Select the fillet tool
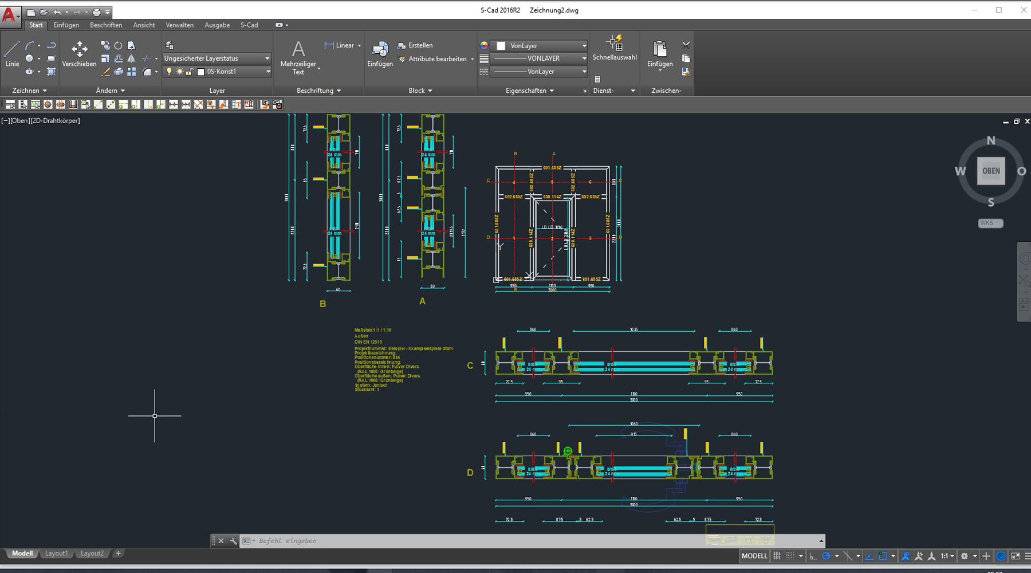 [x=147, y=72]
